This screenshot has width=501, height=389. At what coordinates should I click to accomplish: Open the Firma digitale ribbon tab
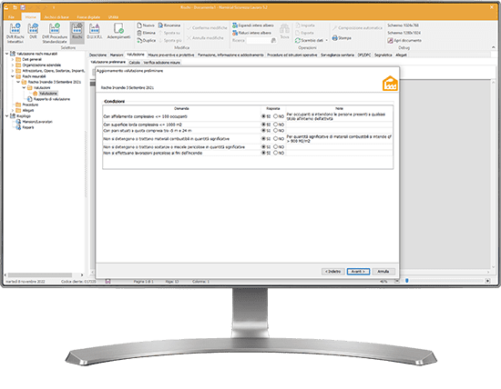[88, 17]
